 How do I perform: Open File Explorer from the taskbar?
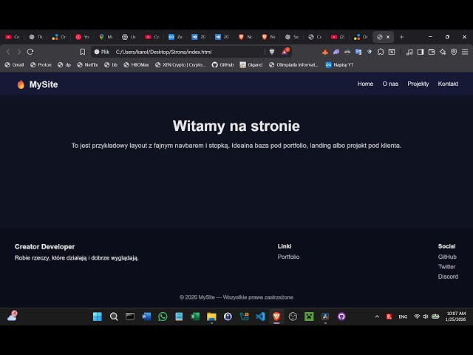tap(211, 317)
